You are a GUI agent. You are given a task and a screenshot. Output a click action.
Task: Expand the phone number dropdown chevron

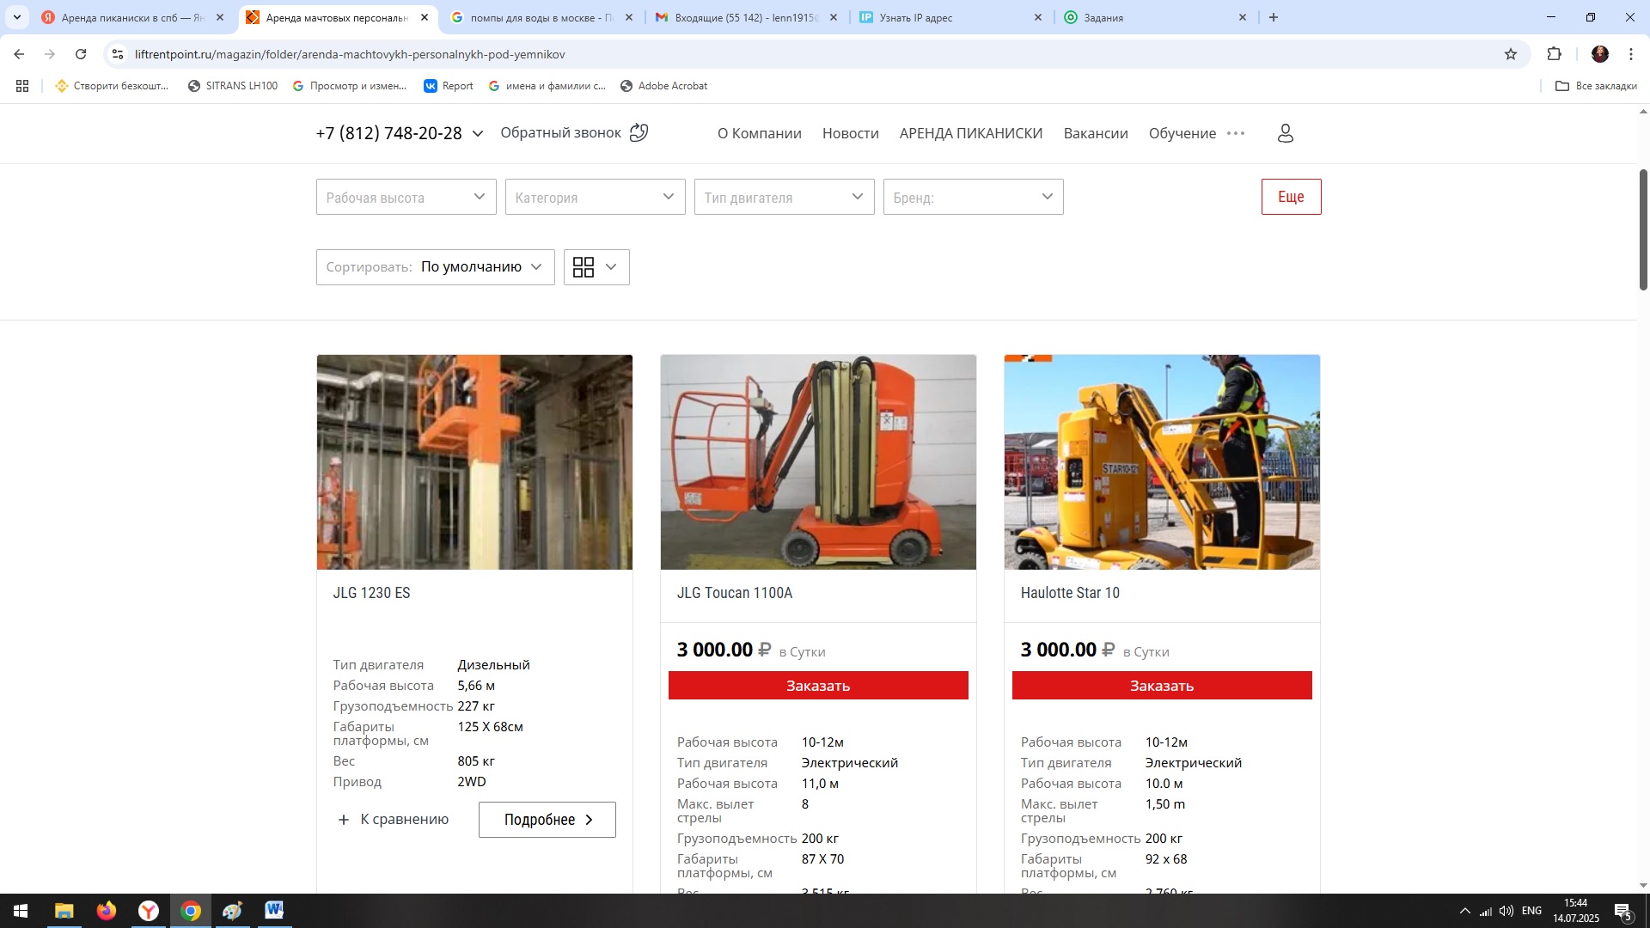pos(478,133)
